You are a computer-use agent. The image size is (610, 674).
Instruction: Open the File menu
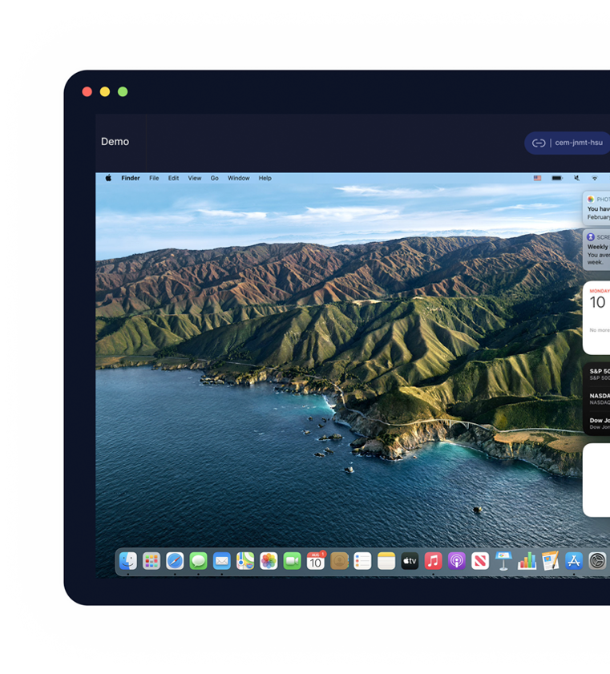pyautogui.click(x=154, y=178)
